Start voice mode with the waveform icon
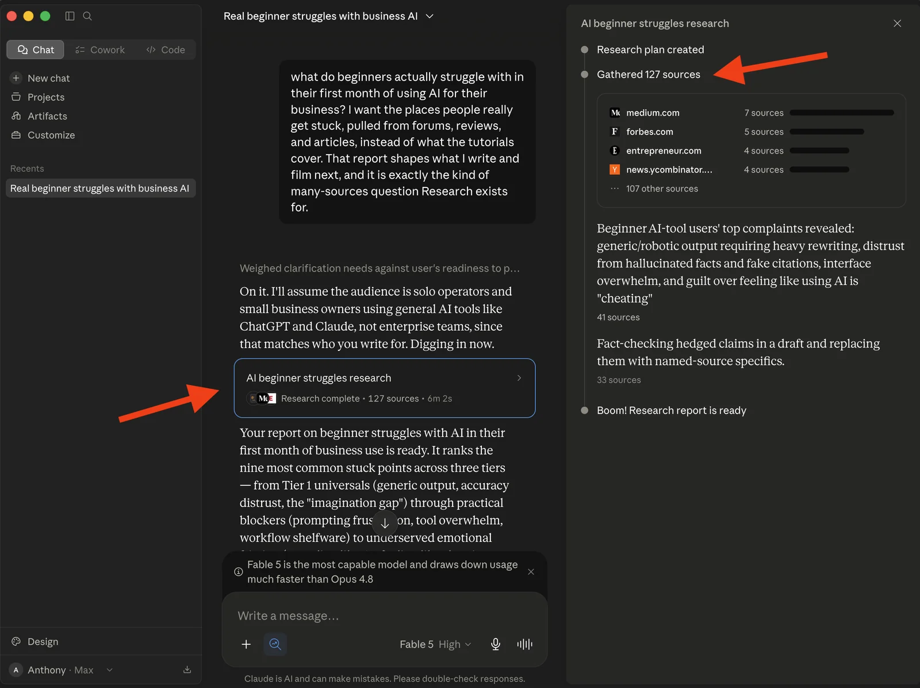 tap(524, 644)
